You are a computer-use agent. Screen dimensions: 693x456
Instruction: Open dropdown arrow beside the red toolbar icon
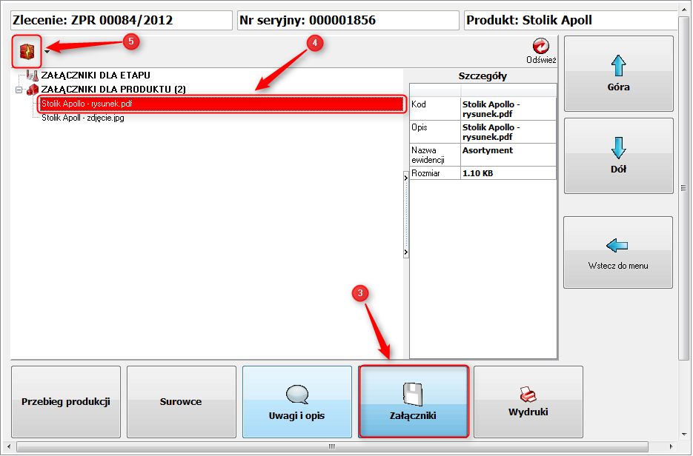(x=47, y=52)
